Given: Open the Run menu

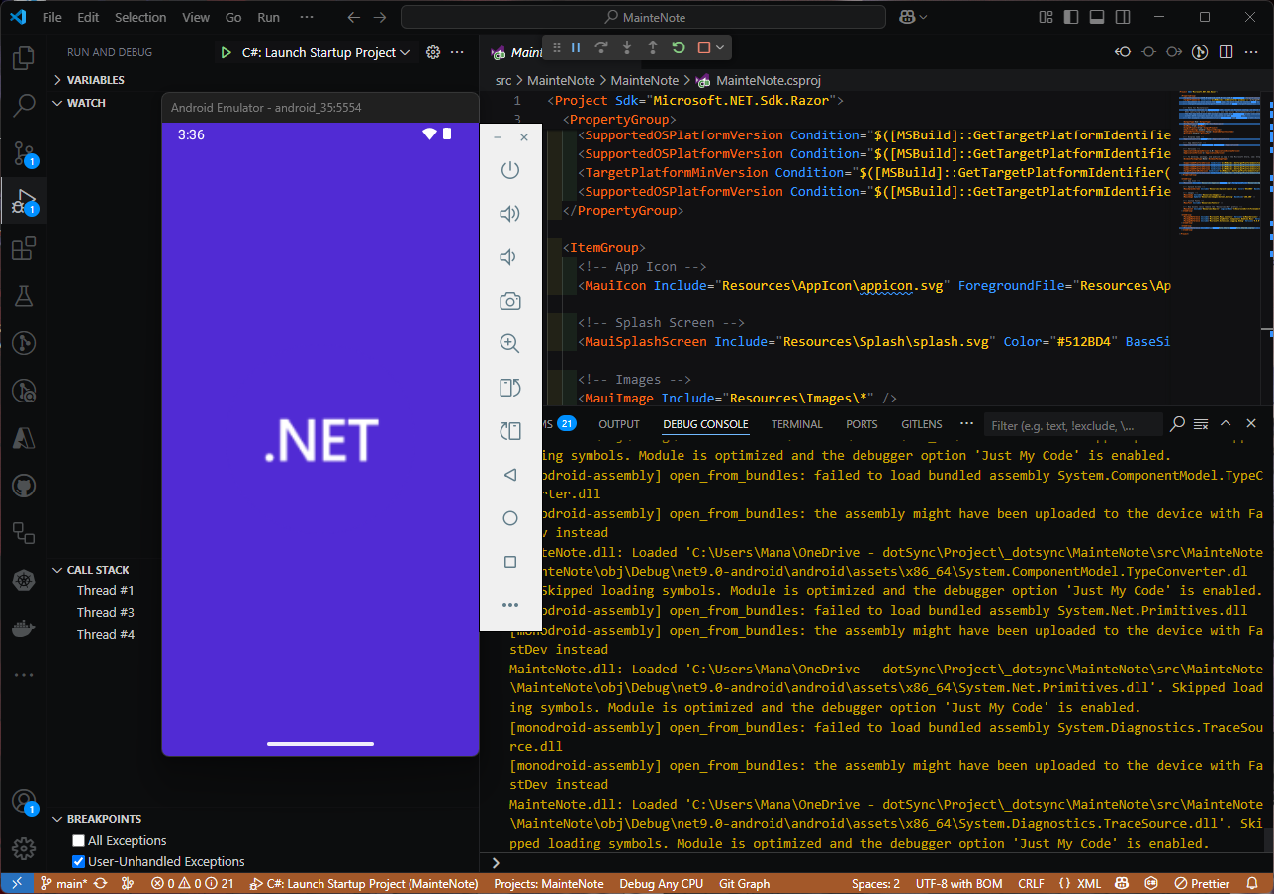Looking at the screenshot, I should point(268,18).
